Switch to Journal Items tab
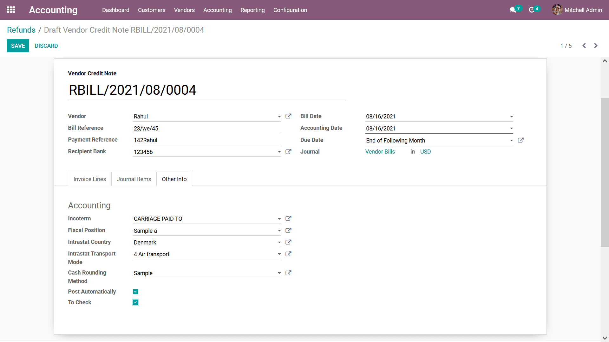Image resolution: width=609 pixels, height=342 pixels. click(134, 179)
